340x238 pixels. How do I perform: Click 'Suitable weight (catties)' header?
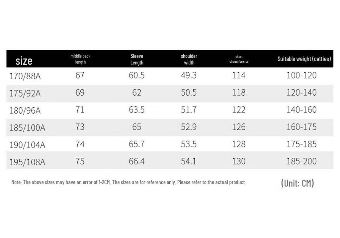coord(304,59)
